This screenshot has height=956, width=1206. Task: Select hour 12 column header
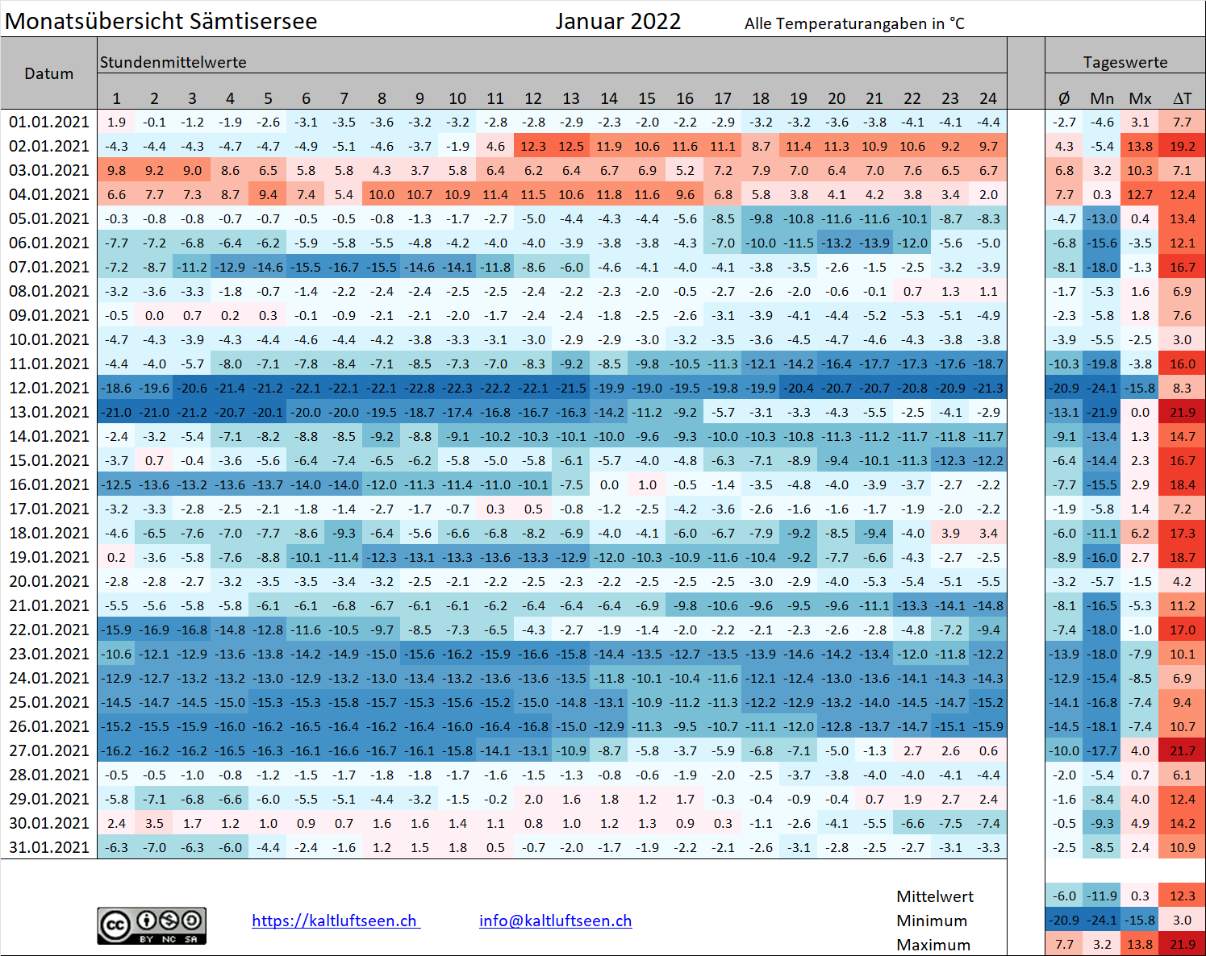[x=533, y=98]
